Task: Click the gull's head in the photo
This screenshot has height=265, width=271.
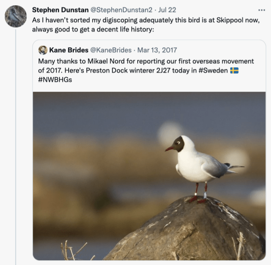Action: [x=181, y=144]
